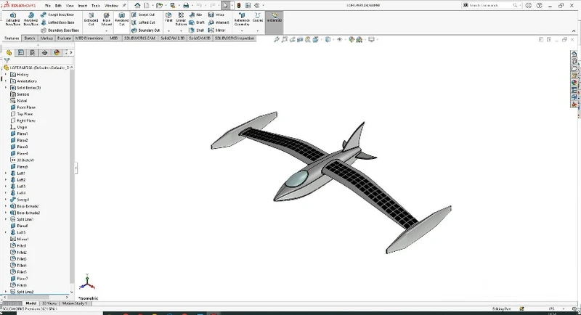581x315 pixels.
Task: Switch to the Markup ribbon tab
Action: point(46,38)
